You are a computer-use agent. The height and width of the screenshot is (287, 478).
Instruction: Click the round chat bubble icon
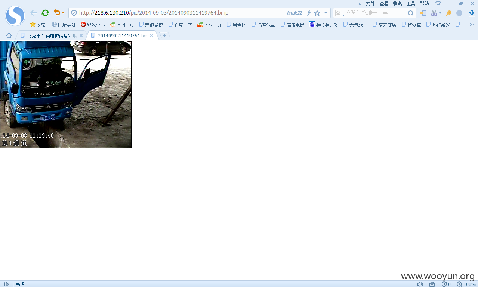[x=459, y=13]
